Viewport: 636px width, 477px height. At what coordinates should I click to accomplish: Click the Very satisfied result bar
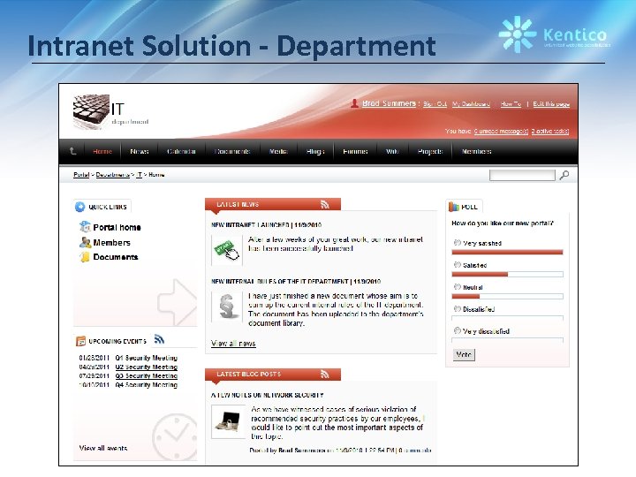[507, 253]
